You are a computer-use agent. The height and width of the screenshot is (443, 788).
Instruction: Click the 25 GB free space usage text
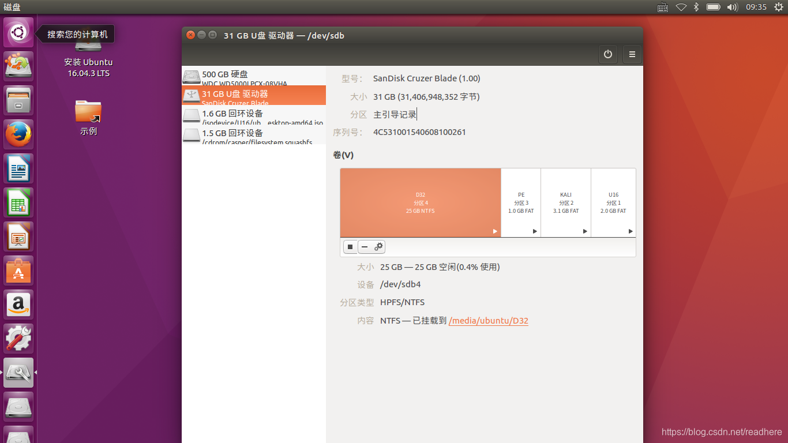tap(440, 267)
